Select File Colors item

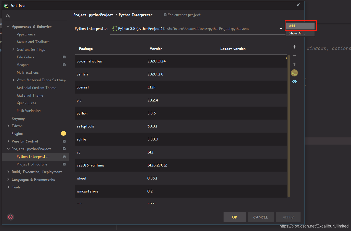pos(25,57)
